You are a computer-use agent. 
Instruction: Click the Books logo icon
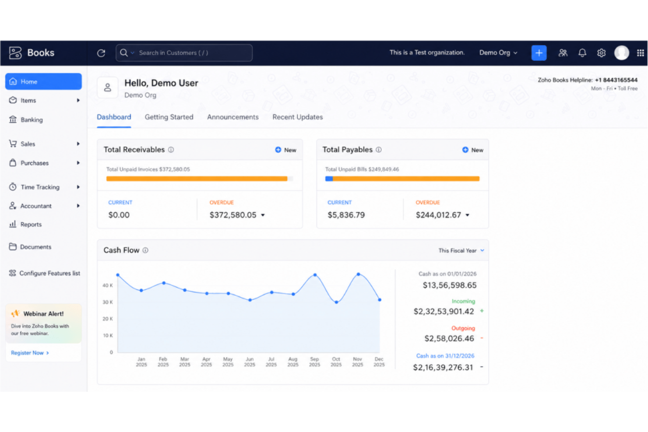[15, 53]
